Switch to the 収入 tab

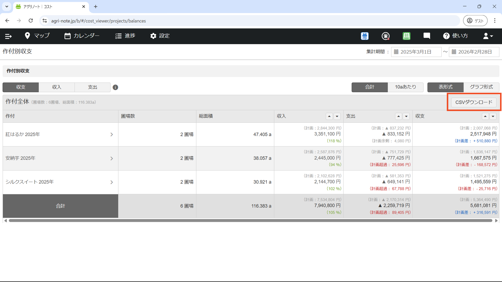pos(56,87)
